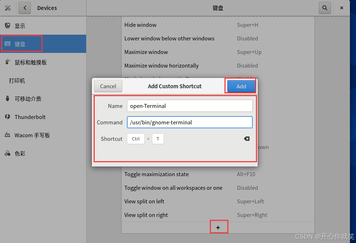The image size is (356, 243).
Task: Select View split on left row
Action: pos(218,202)
